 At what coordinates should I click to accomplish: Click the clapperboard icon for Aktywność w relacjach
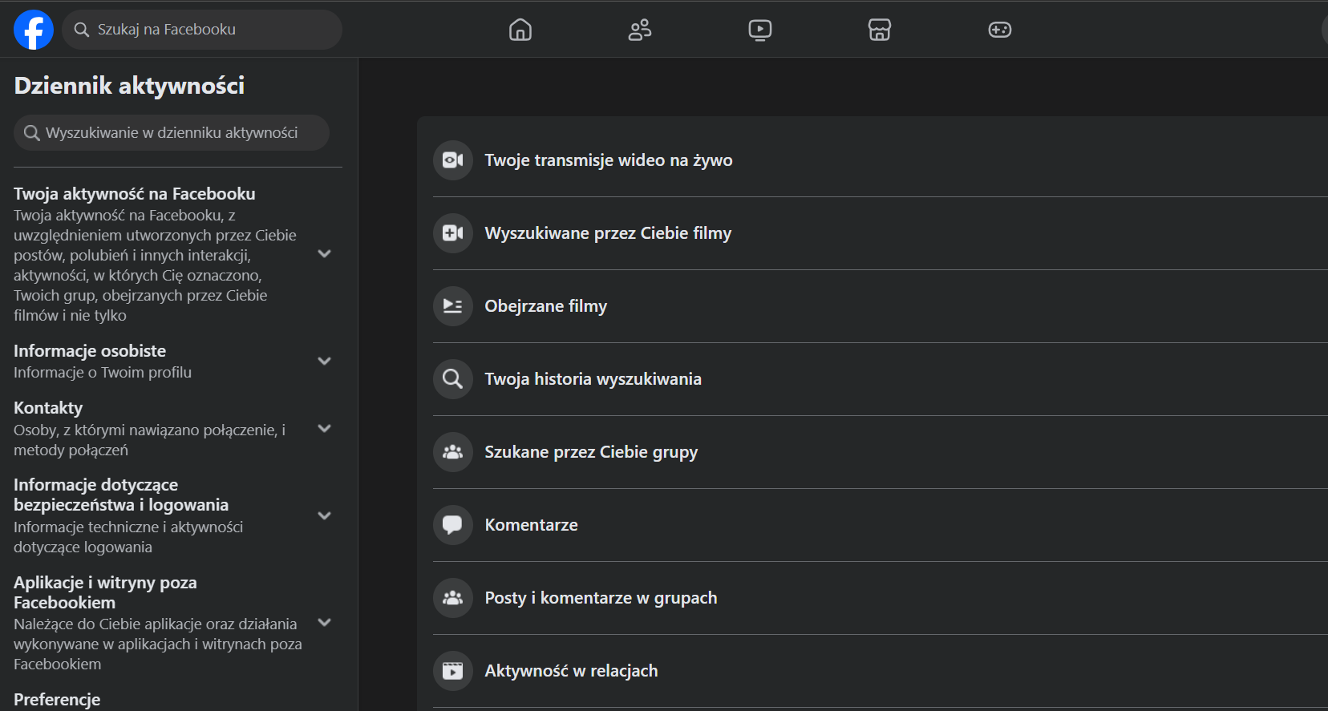click(453, 671)
